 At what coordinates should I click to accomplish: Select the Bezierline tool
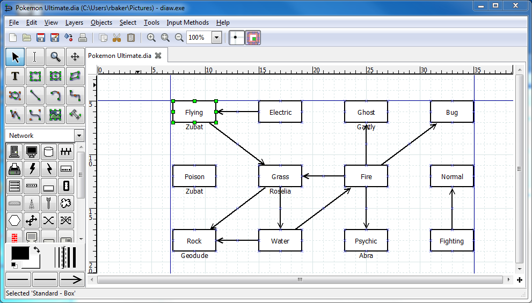(34, 115)
